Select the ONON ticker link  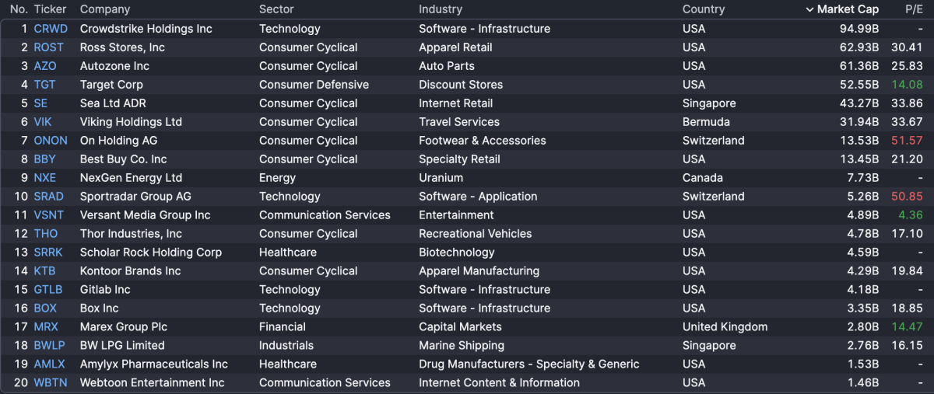point(51,141)
